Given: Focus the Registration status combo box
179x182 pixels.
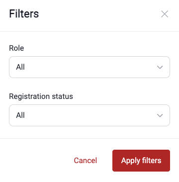Looking at the screenshot, I should [x=89, y=115].
